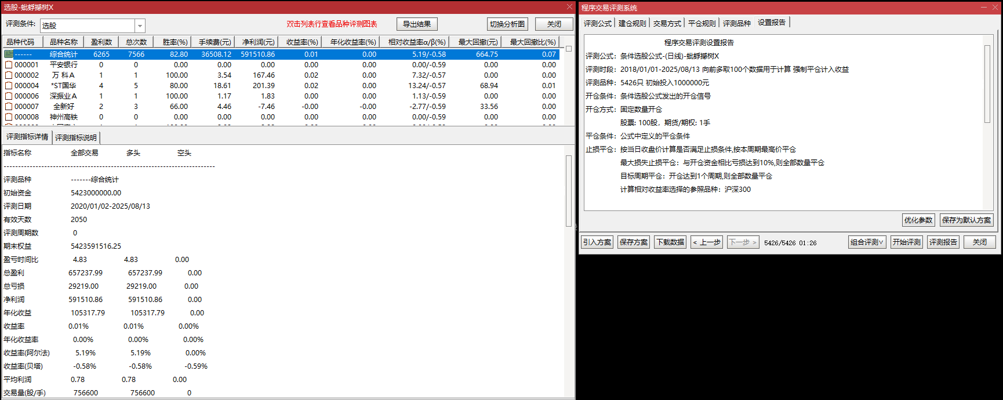The height and width of the screenshot is (400, 1003).
Task: Click the settings report vertical scrollbar
Action: [987, 84]
